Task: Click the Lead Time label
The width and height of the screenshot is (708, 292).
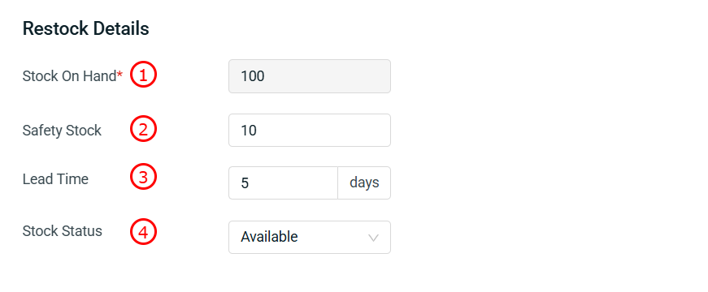Action: tap(55, 179)
